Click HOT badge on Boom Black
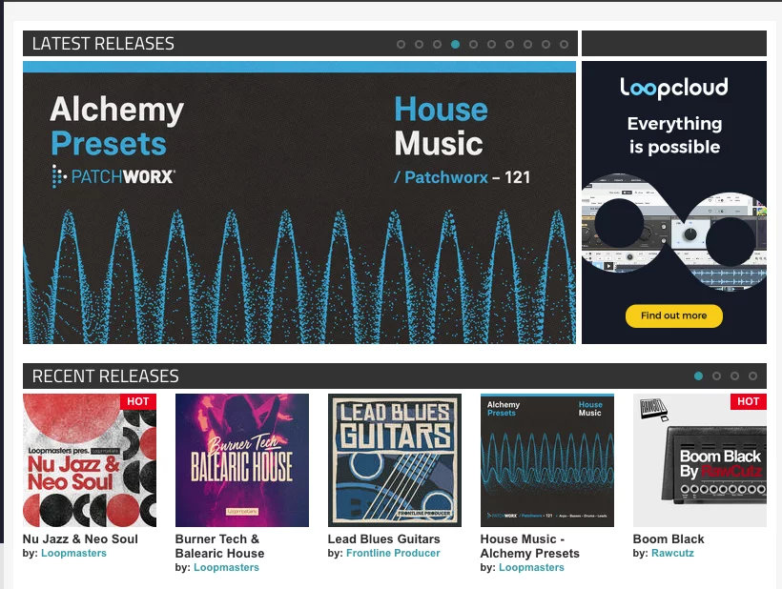 pos(748,401)
